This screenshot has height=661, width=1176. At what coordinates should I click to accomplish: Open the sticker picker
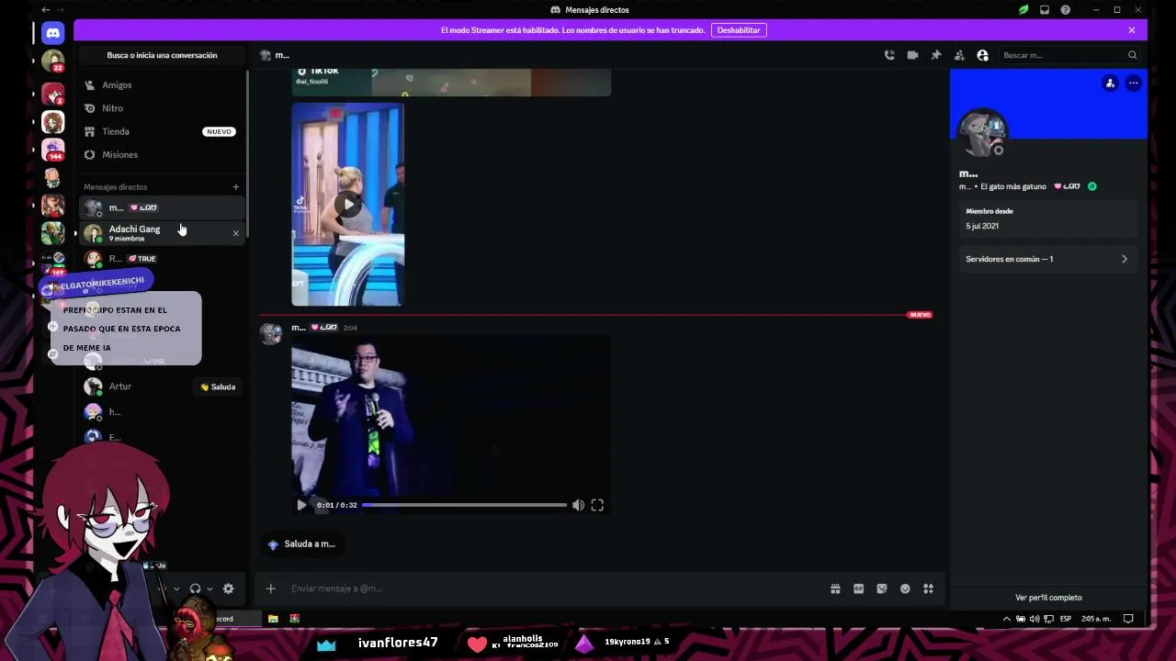click(x=882, y=588)
